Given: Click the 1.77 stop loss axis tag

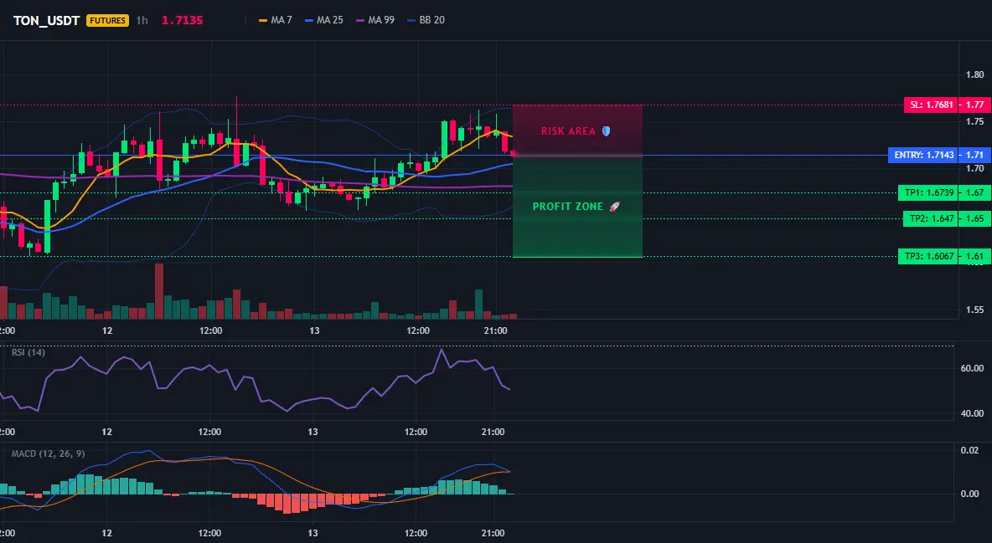Looking at the screenshot, I should (975, 105).
